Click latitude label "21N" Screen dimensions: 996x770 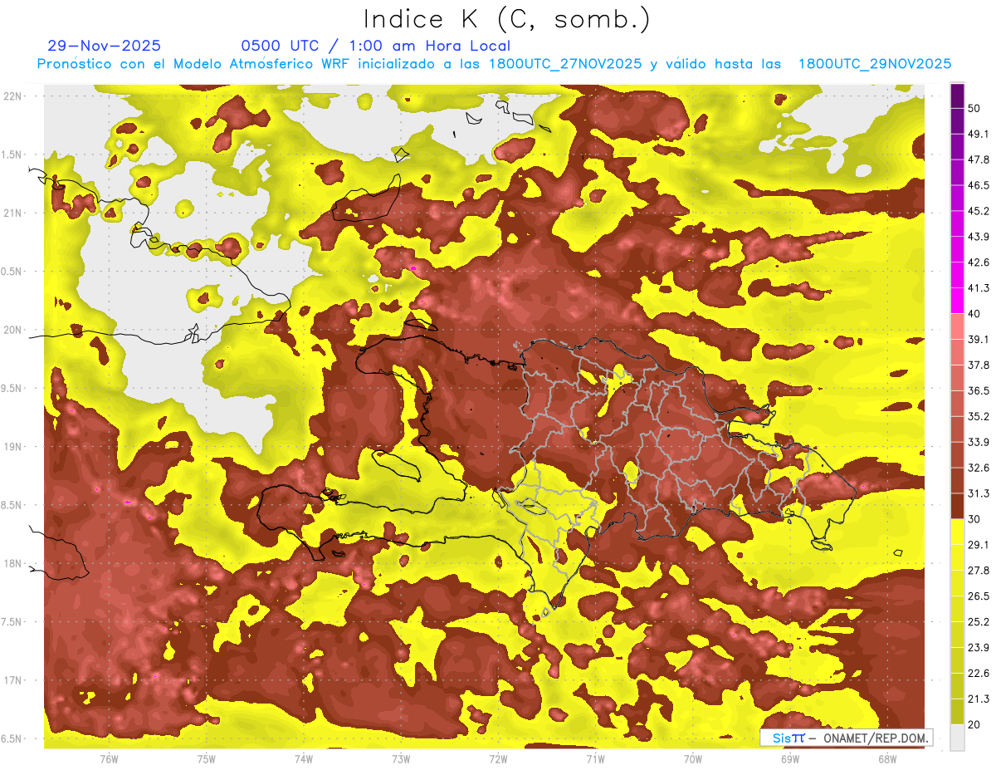(x=12, y=213)
